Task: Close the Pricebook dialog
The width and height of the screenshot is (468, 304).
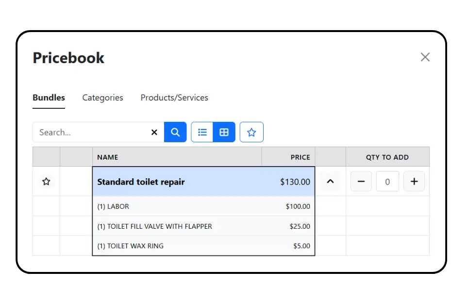Action: click(425, 57)
